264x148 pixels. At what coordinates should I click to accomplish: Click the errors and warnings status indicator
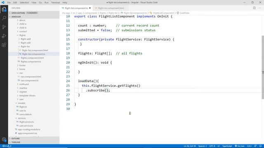click(7, 146)
